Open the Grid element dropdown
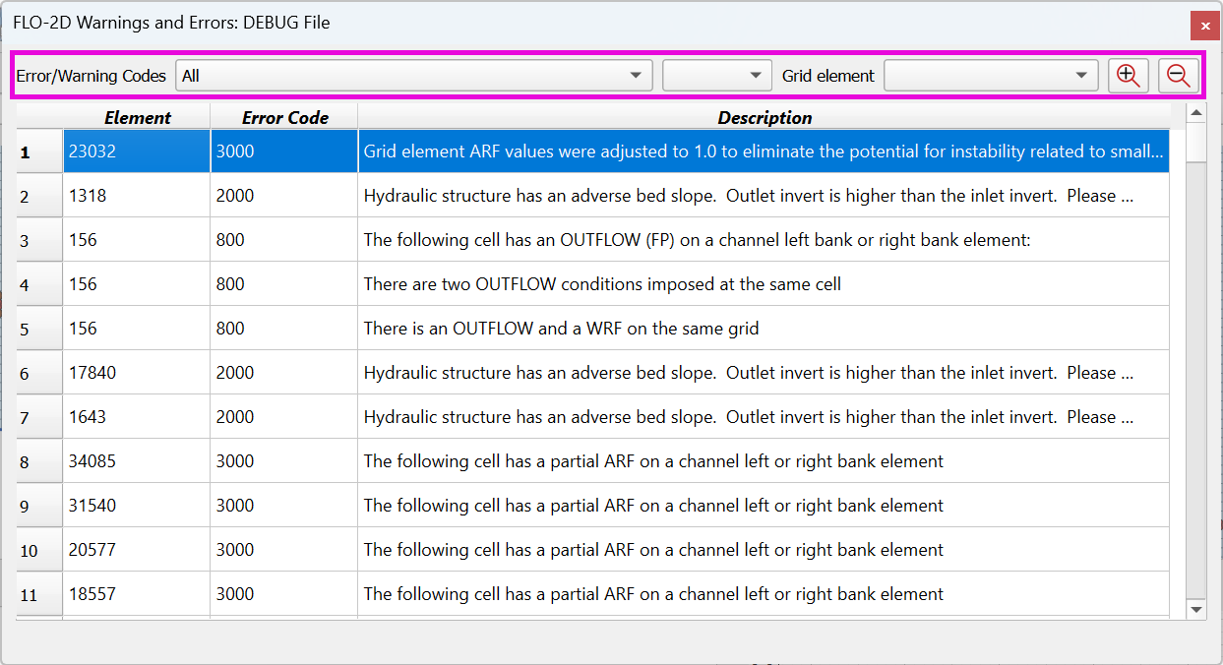This screenshot has height=665, width=1223. (x=991, y=76)
